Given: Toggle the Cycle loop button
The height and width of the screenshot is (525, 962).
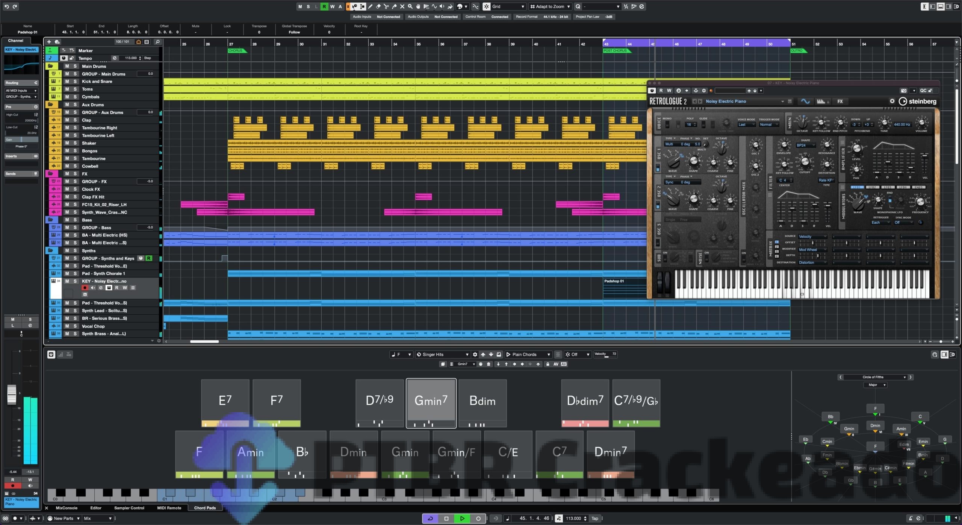Looking at the screenshot, I should click(431, 518).
